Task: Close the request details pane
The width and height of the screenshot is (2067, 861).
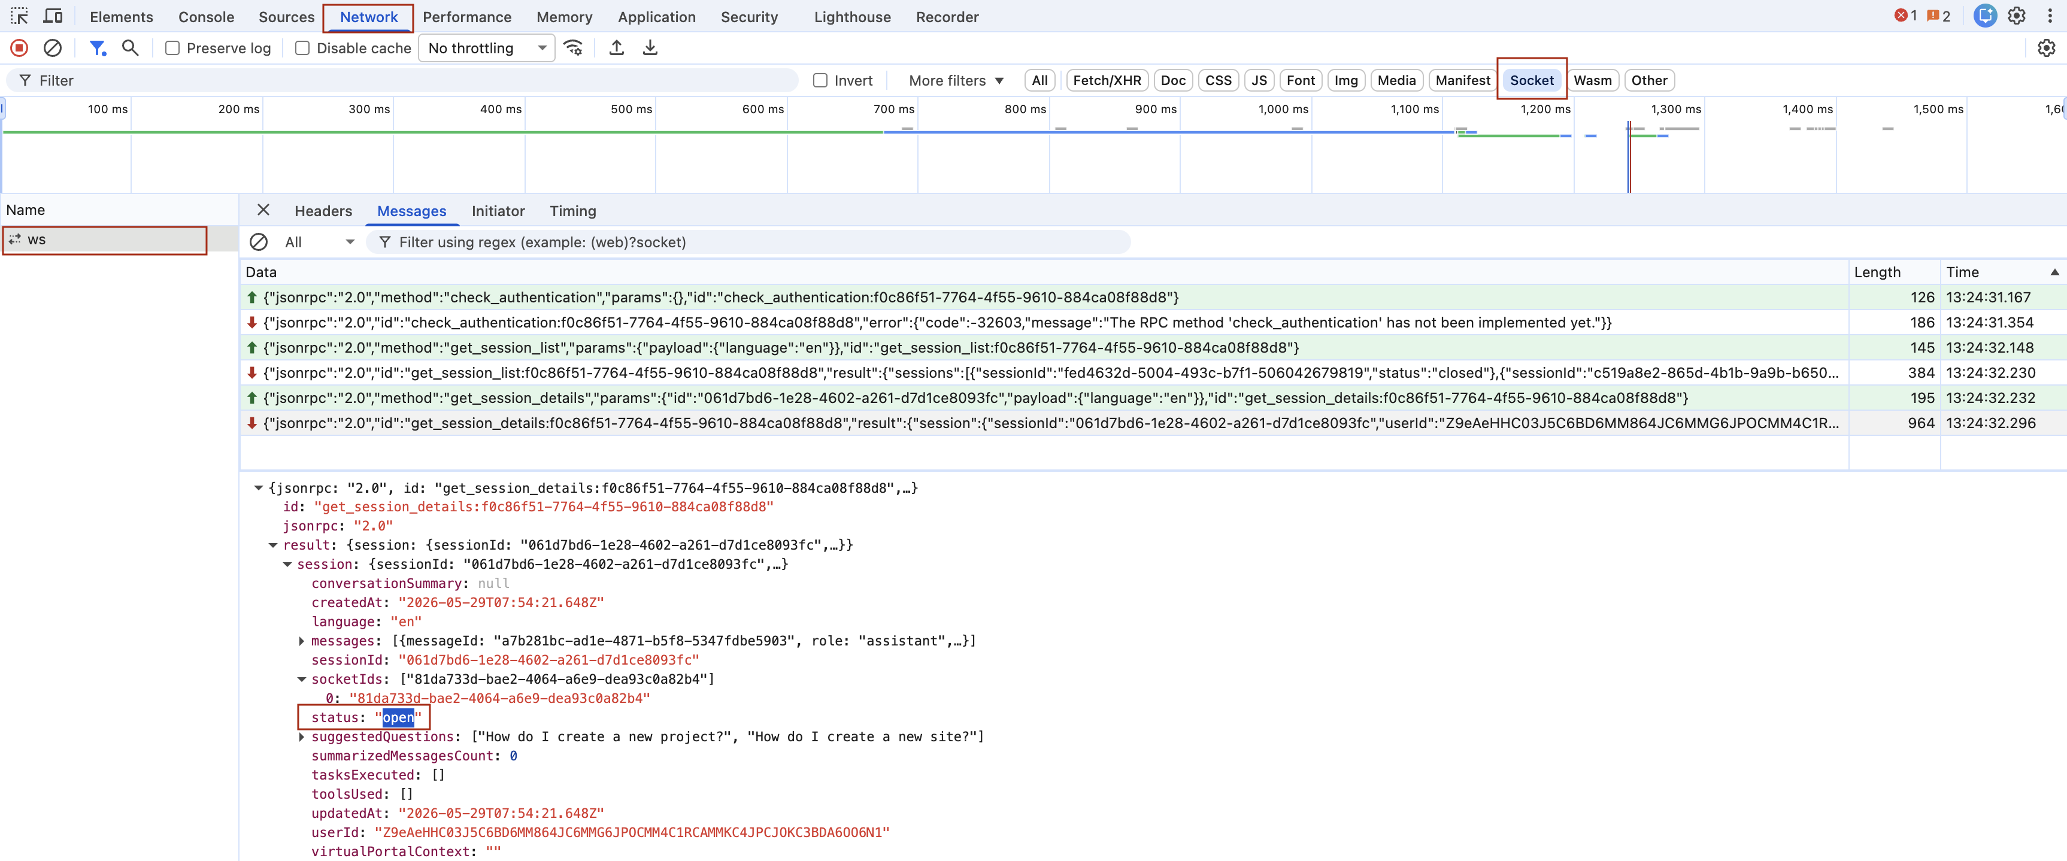Action: pos(263,210)
